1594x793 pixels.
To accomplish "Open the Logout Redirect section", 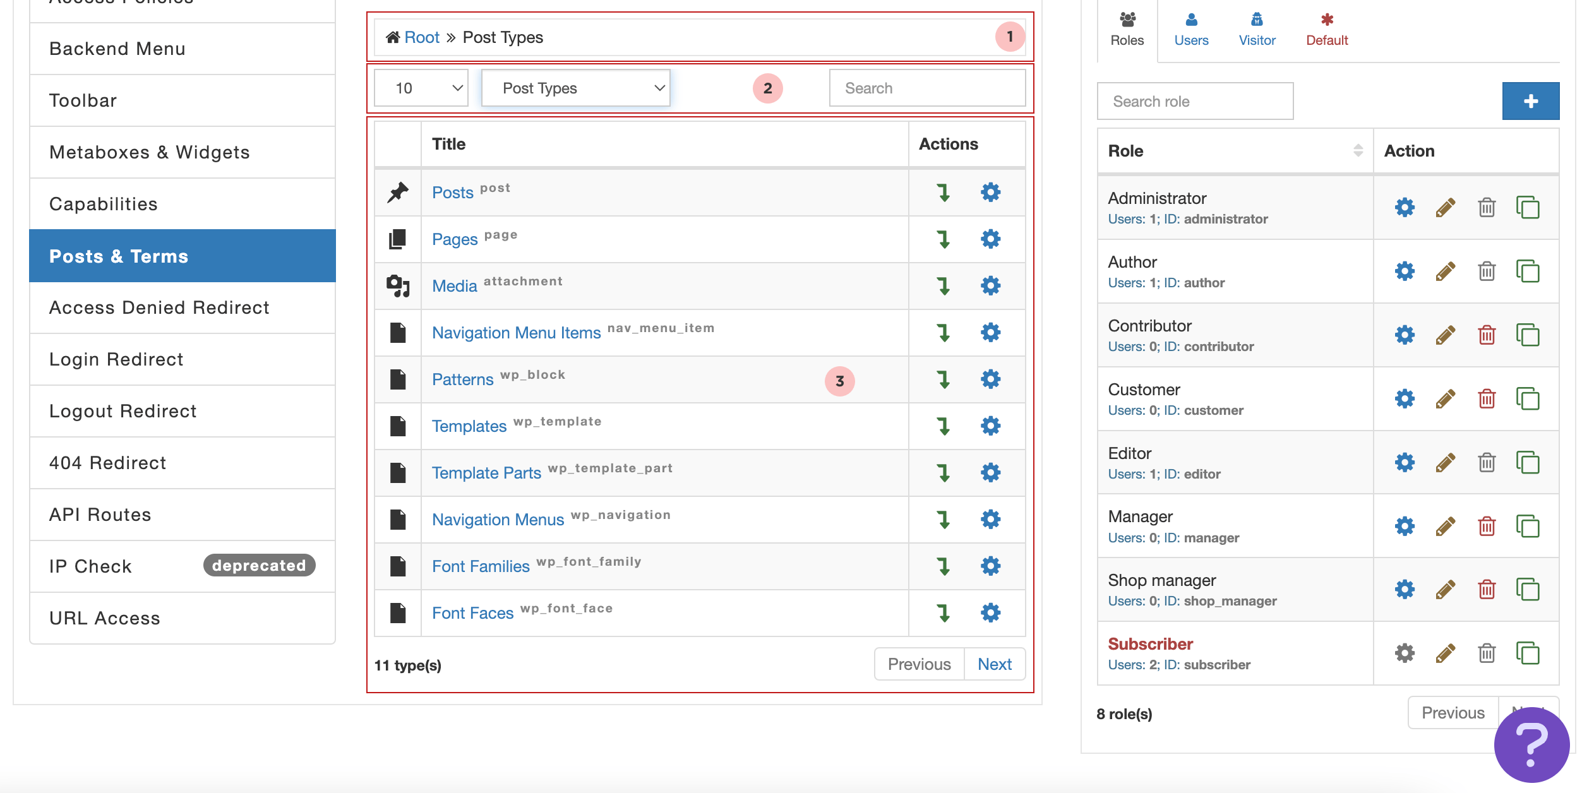I will click(x=183, y=411).
